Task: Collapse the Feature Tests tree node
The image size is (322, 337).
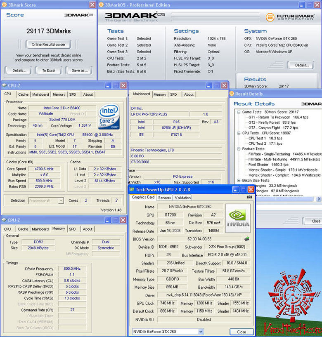Action: [x=239, y=149]
